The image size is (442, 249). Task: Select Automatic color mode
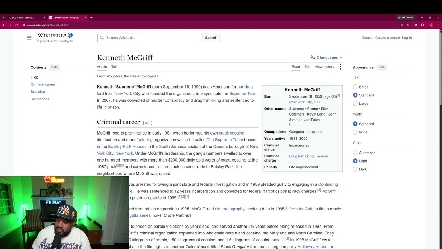click(355, 153)
